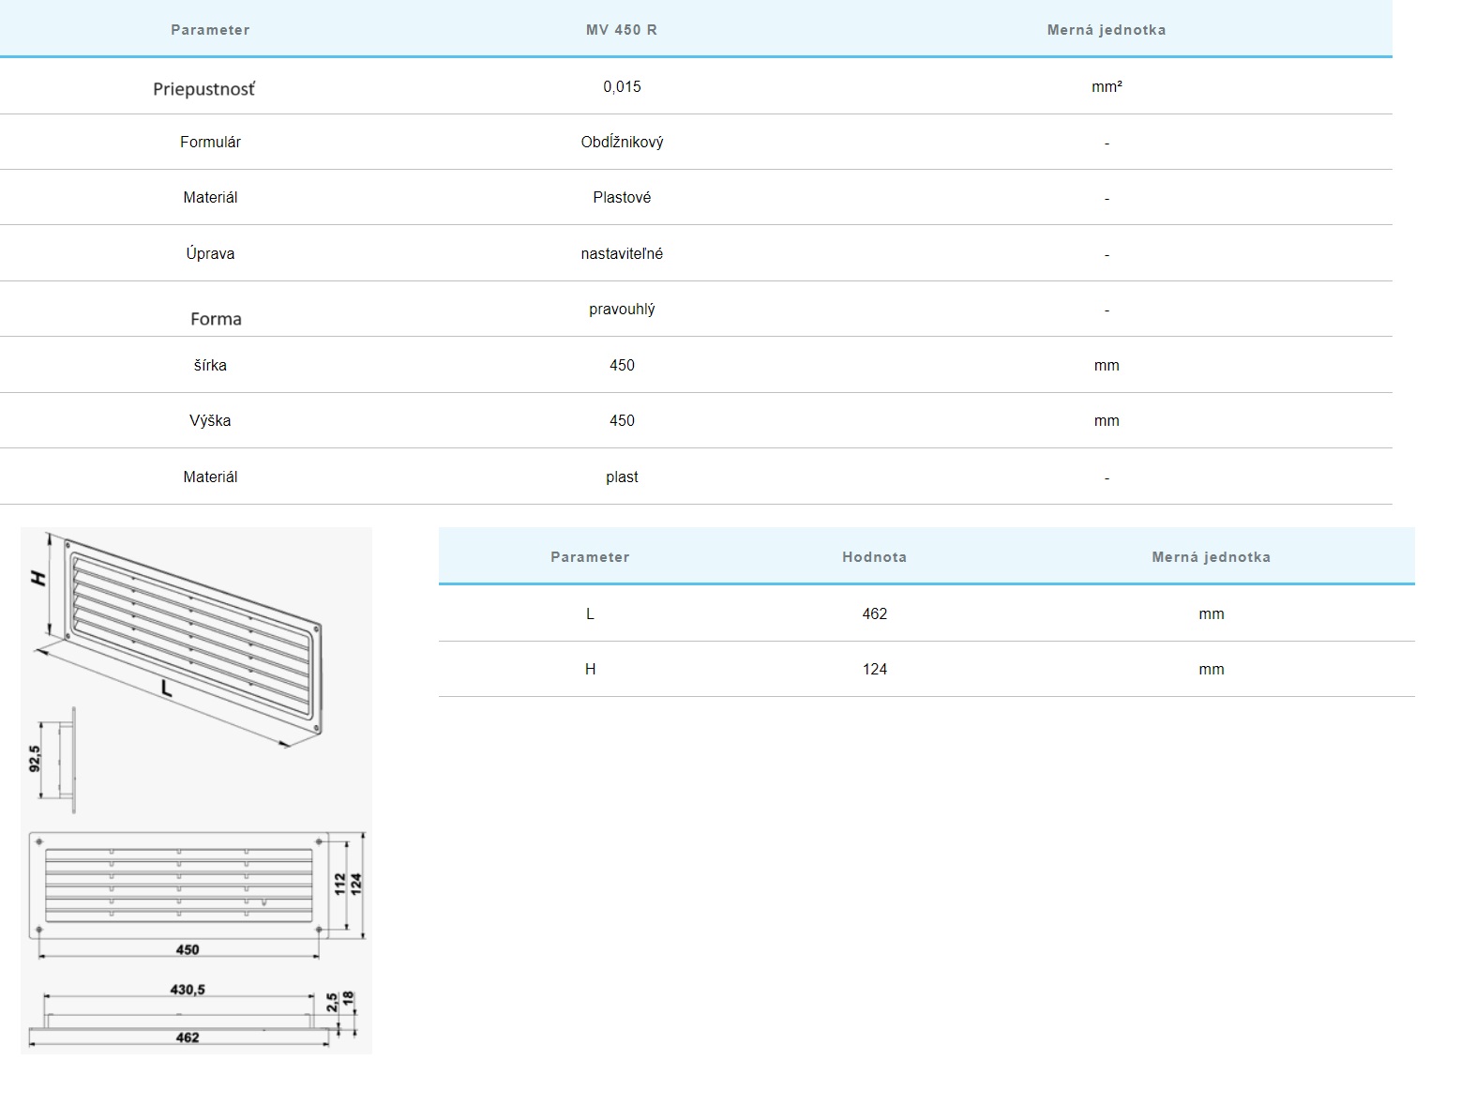Select the "Obdĺžnikový" value cell
Viewport: 1461px width, 1105px height.
coord(622,142)
